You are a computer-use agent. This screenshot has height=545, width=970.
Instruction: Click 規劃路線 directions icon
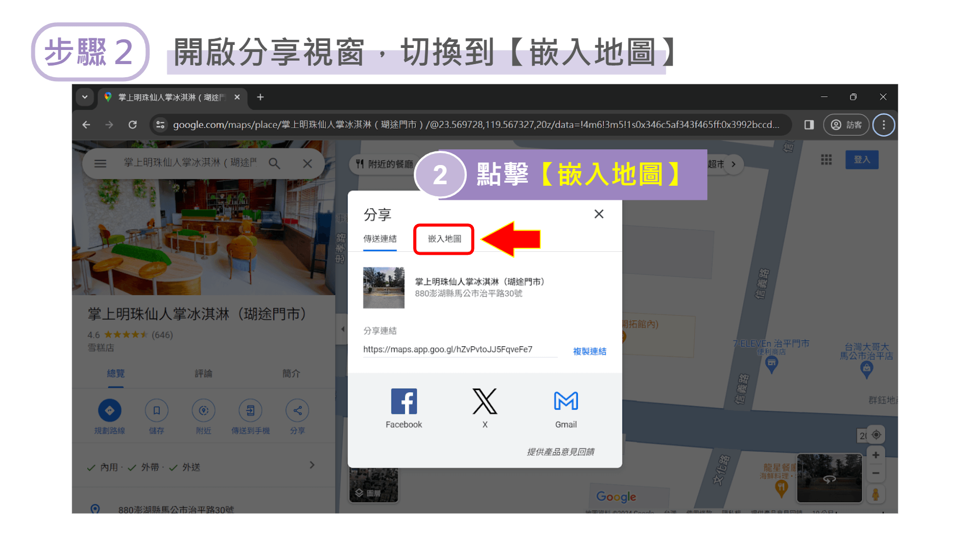(110, 410)
